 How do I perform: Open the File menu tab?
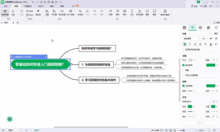pos(6,6)
